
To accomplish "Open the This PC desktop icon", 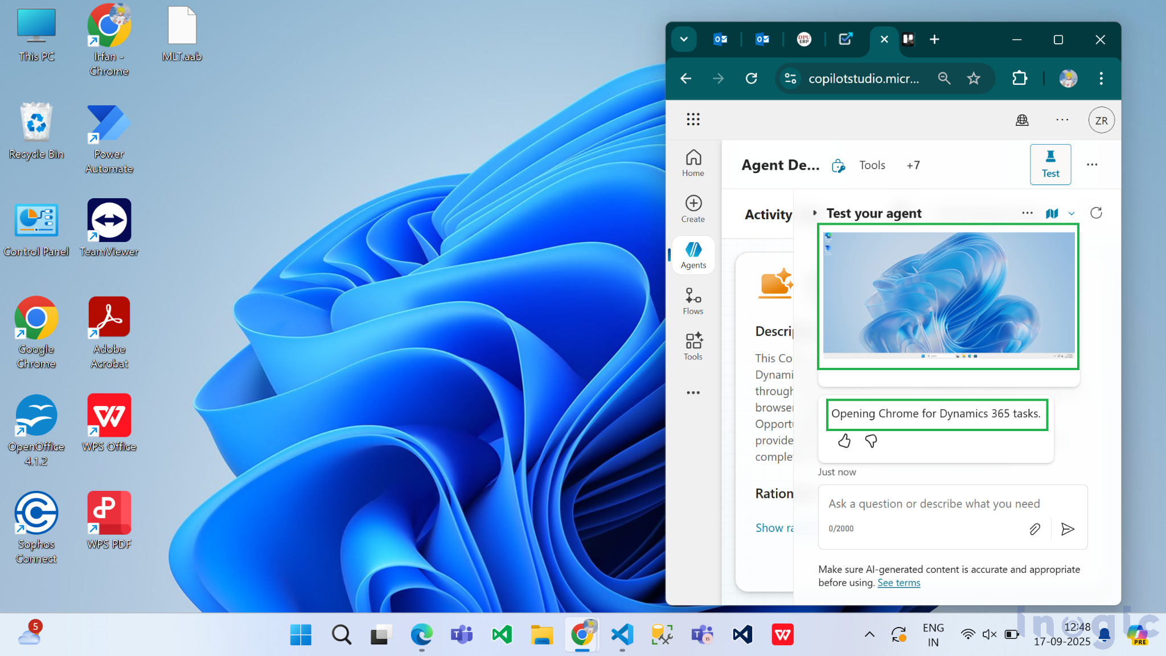I will (36, 34).
